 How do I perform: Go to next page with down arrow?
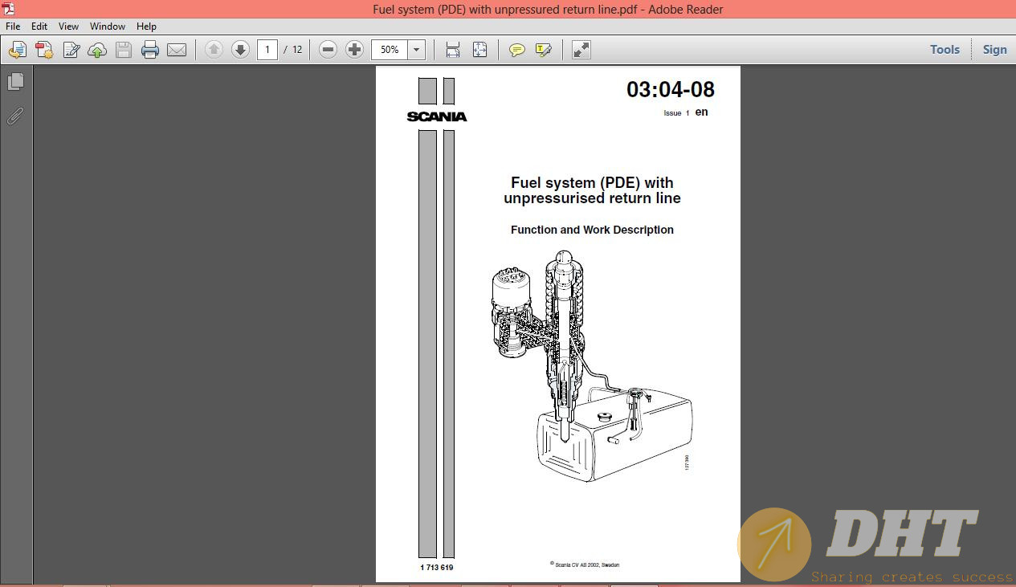[240, 50]
